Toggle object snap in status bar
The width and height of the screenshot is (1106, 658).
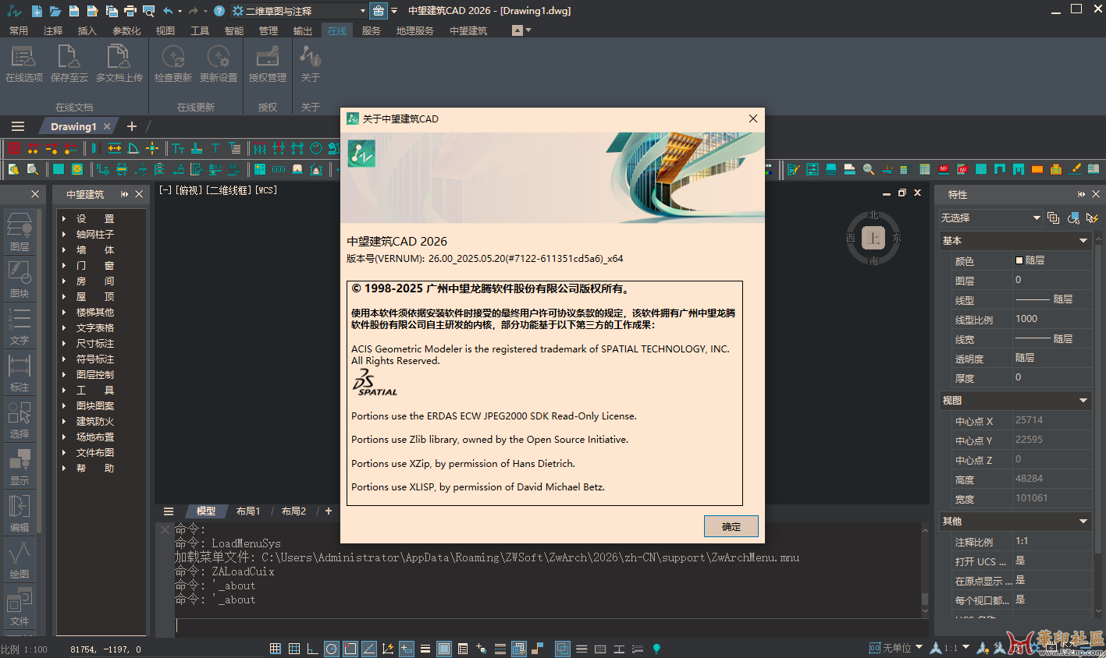[350, 649]
